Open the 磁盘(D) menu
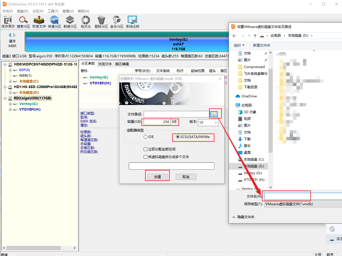This screenshot has width=342, height=256. point(23,11)
